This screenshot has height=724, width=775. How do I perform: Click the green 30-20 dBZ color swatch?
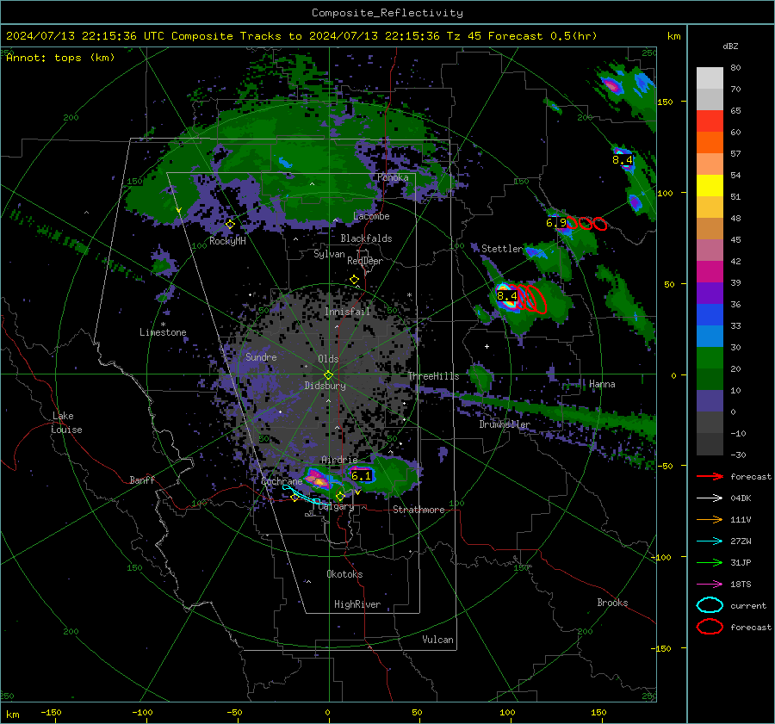tap(710, 358)
